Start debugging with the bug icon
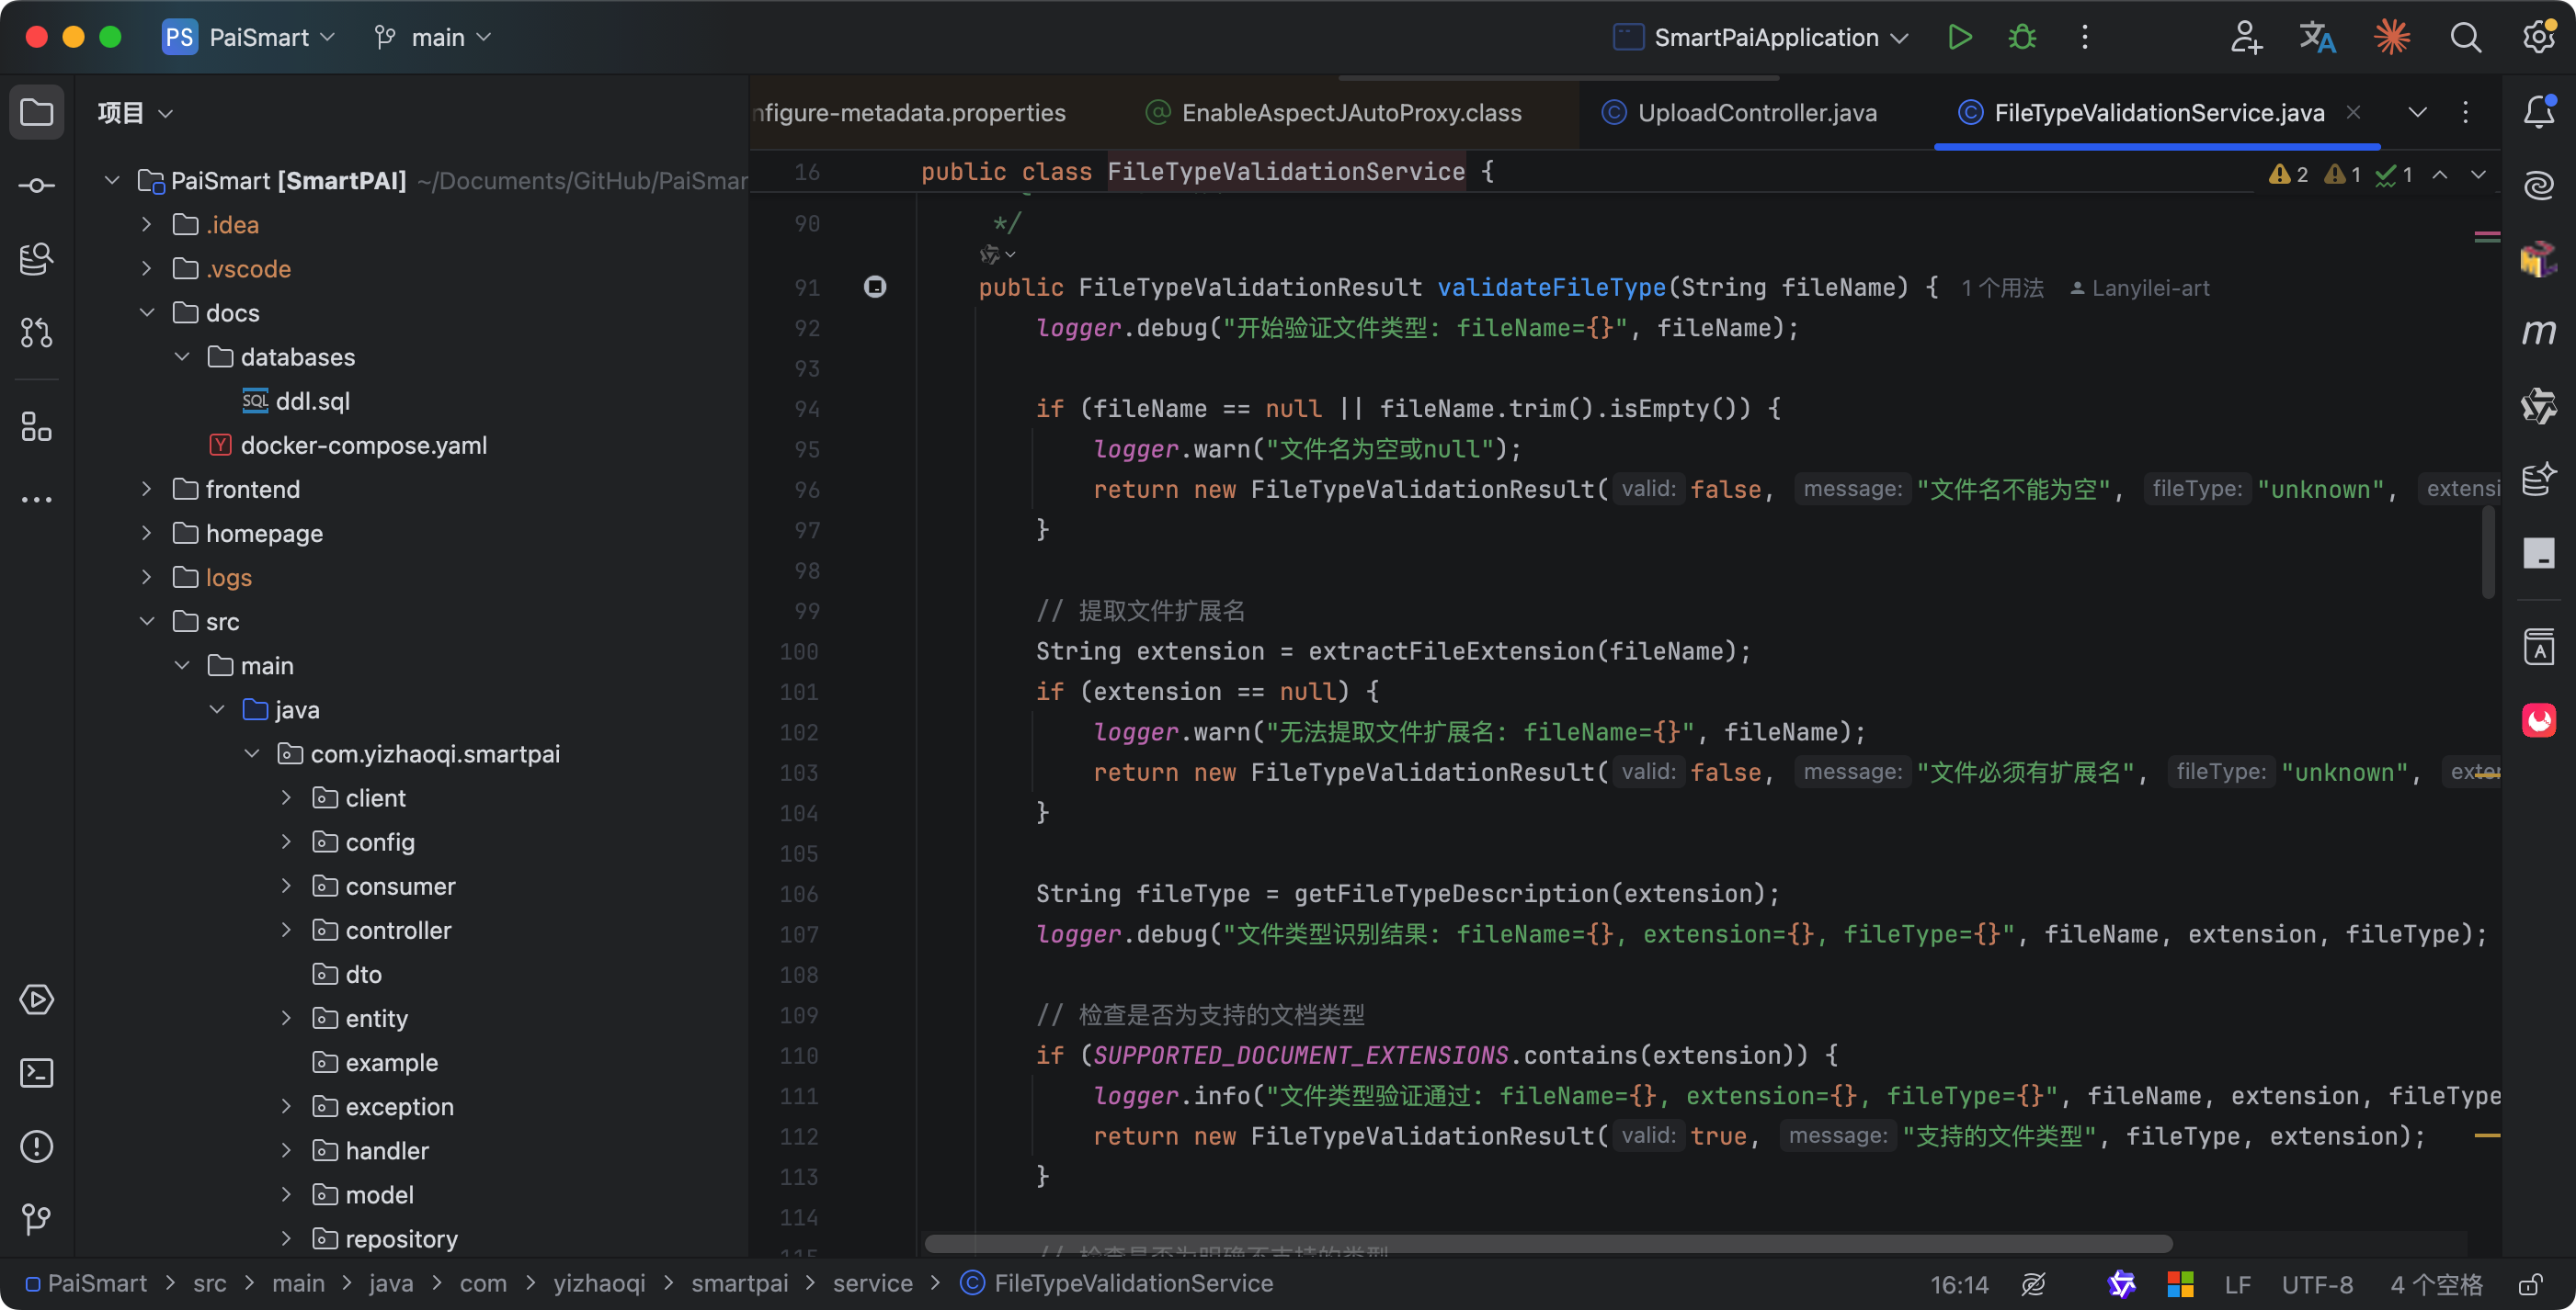This screenshot has width=2576, height=1310. [x=2022, y=38]
